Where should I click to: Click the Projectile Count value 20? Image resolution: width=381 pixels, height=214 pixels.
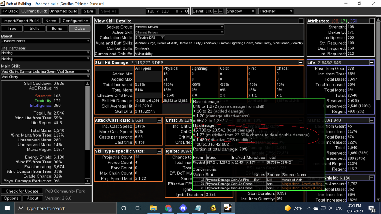pyautogui.click(x=148, y=157)
